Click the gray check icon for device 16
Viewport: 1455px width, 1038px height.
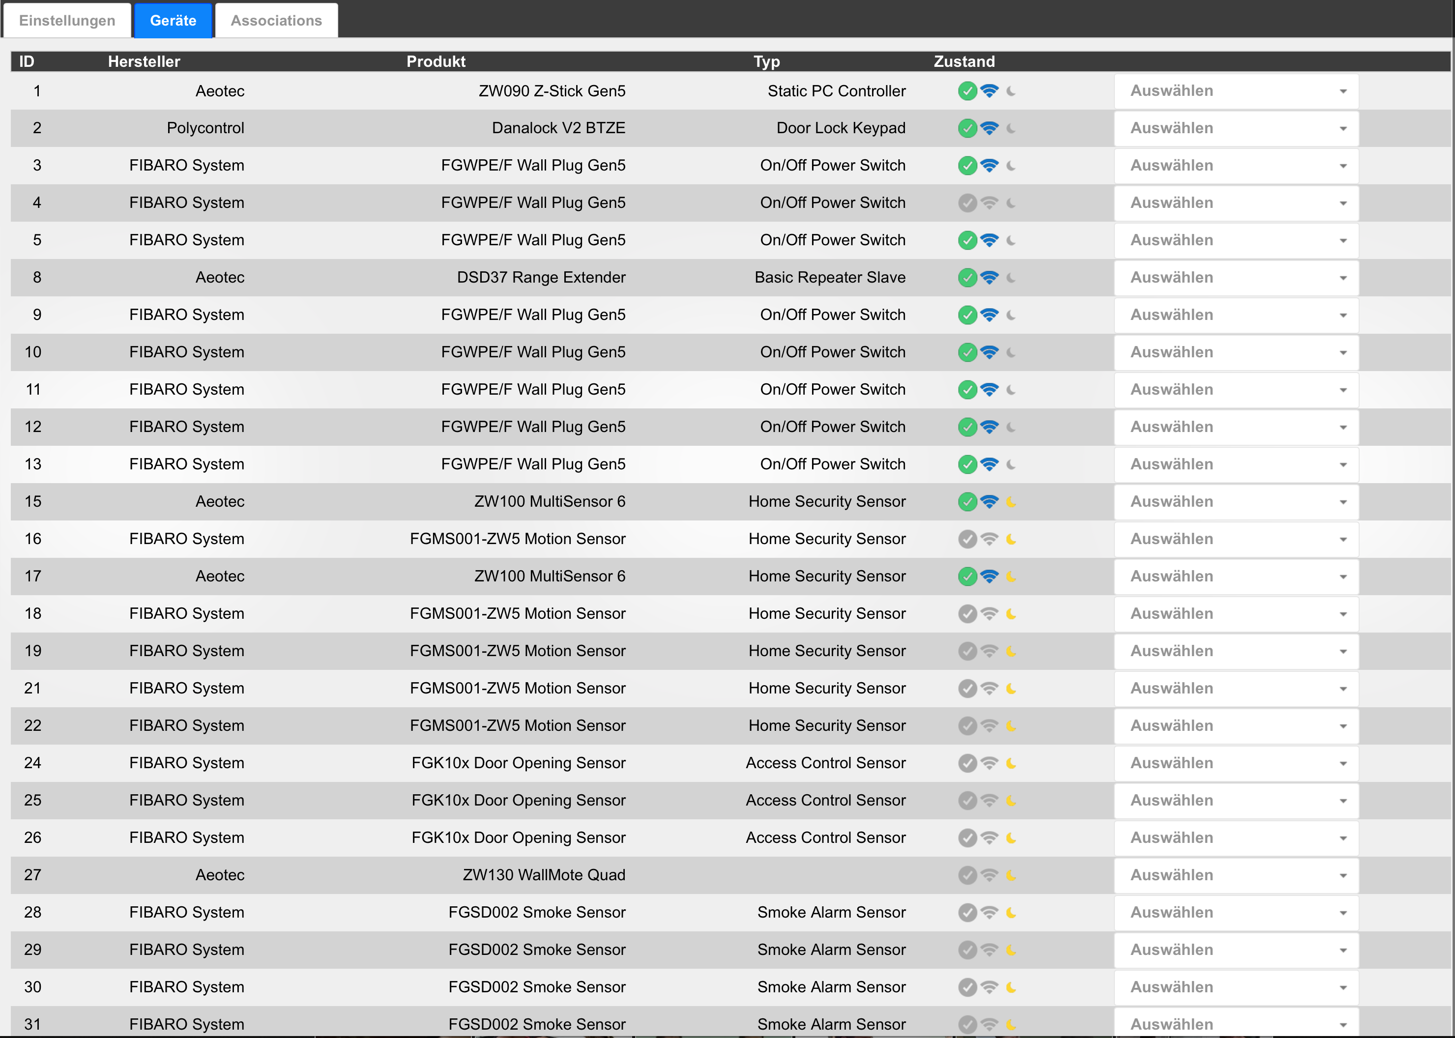click(967, 540)
